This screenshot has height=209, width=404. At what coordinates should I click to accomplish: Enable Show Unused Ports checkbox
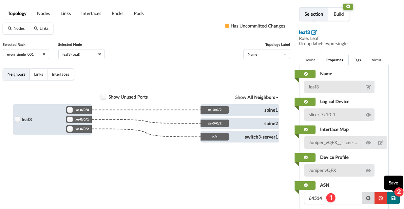pos(104,97)
